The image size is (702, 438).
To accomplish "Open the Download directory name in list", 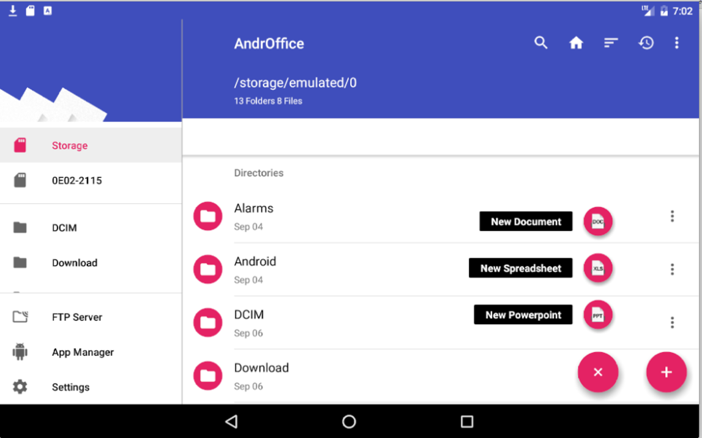I will pyautogui.click(x=262, y=367).
